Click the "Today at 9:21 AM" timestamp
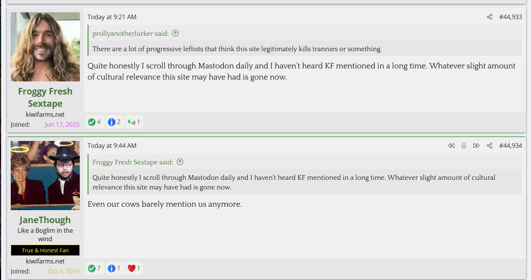Screen dimensions: 531x280 112,17
